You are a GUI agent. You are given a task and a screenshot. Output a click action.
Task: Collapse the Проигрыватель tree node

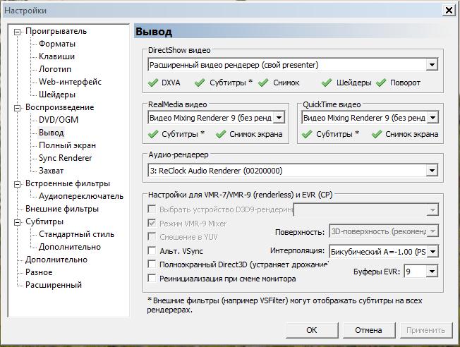pos(18,31)
